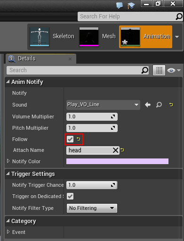Viewport: 184px width, 241px height.
Task: Clear the Attach Name text with X
Action: click(116, 150)
